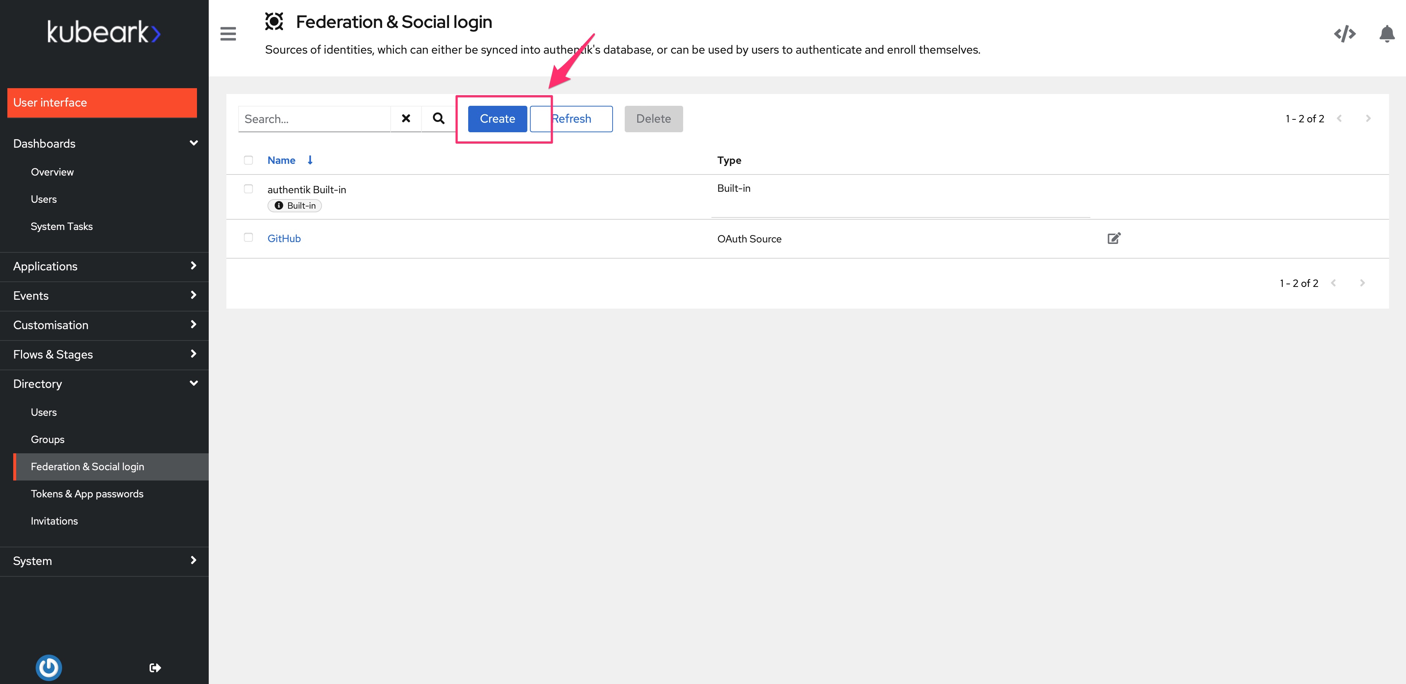Select the authentik Built-in row checkbox
Viewport: 1406px width, 684px height.
pyautogui.click(x=249, y=189)
